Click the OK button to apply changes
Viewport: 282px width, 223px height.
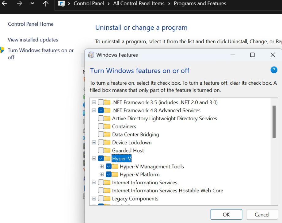coord(226,214)
